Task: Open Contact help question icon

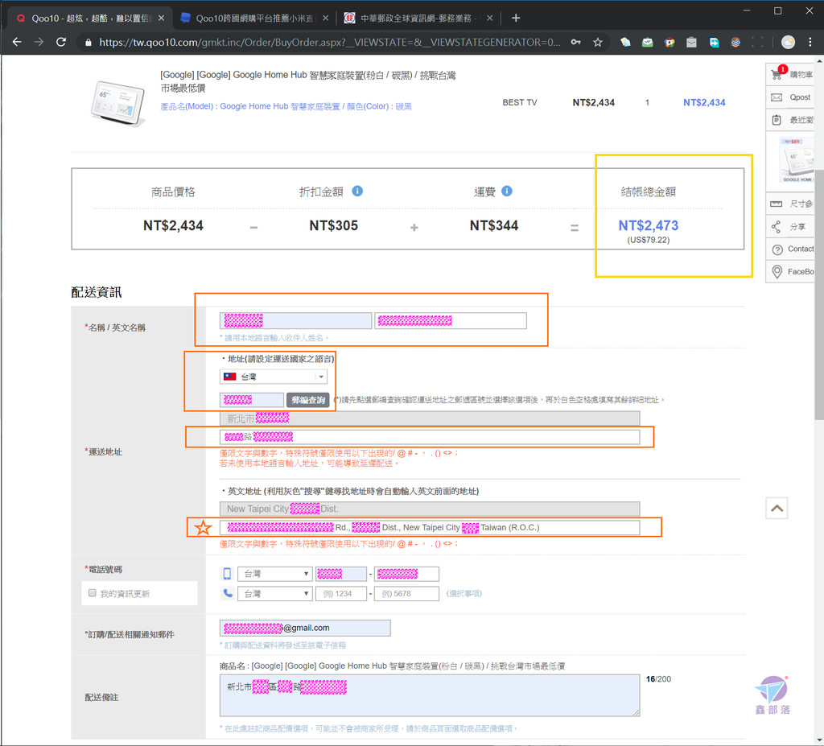Action: [x=777, y=249]
